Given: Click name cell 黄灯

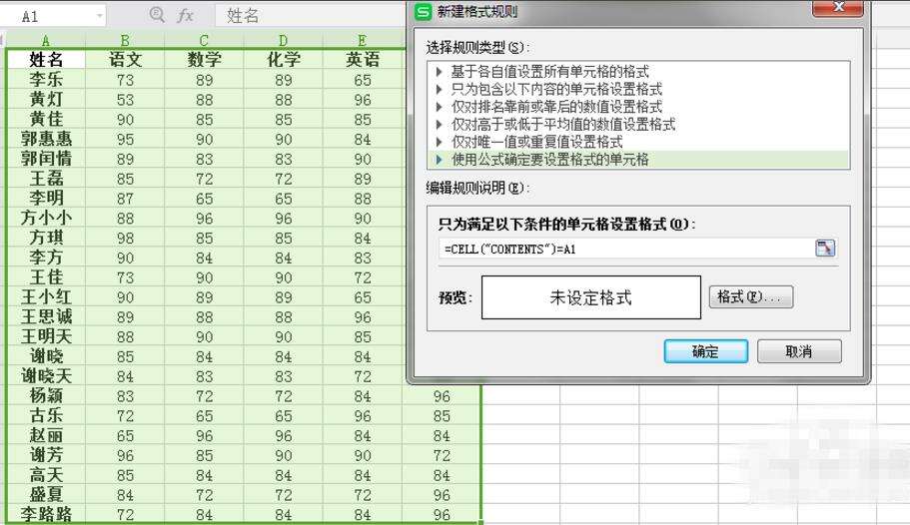Looking at the screenshot, I should click(46, 99).
